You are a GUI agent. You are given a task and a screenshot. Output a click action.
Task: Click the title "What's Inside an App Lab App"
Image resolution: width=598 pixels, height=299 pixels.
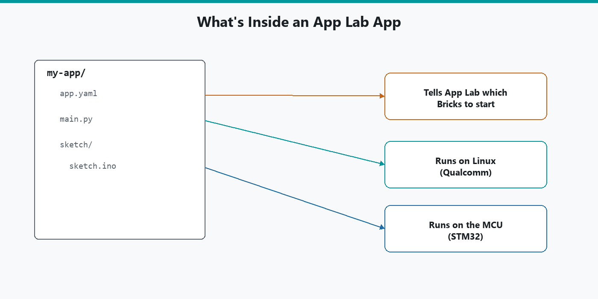click(299, 22)
